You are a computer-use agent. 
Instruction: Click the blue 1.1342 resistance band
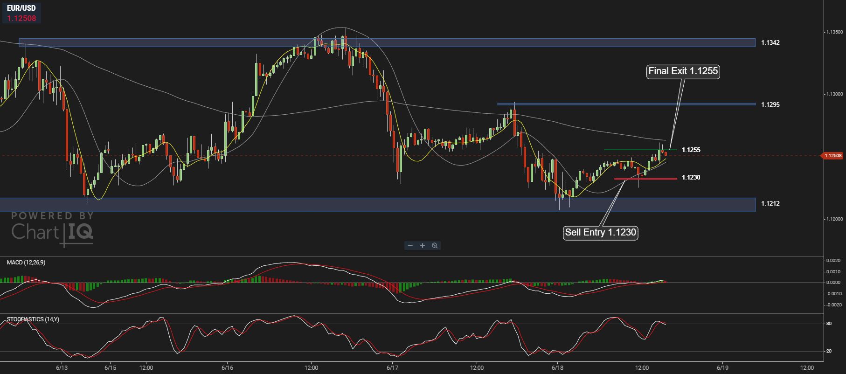tap(387, 42)
